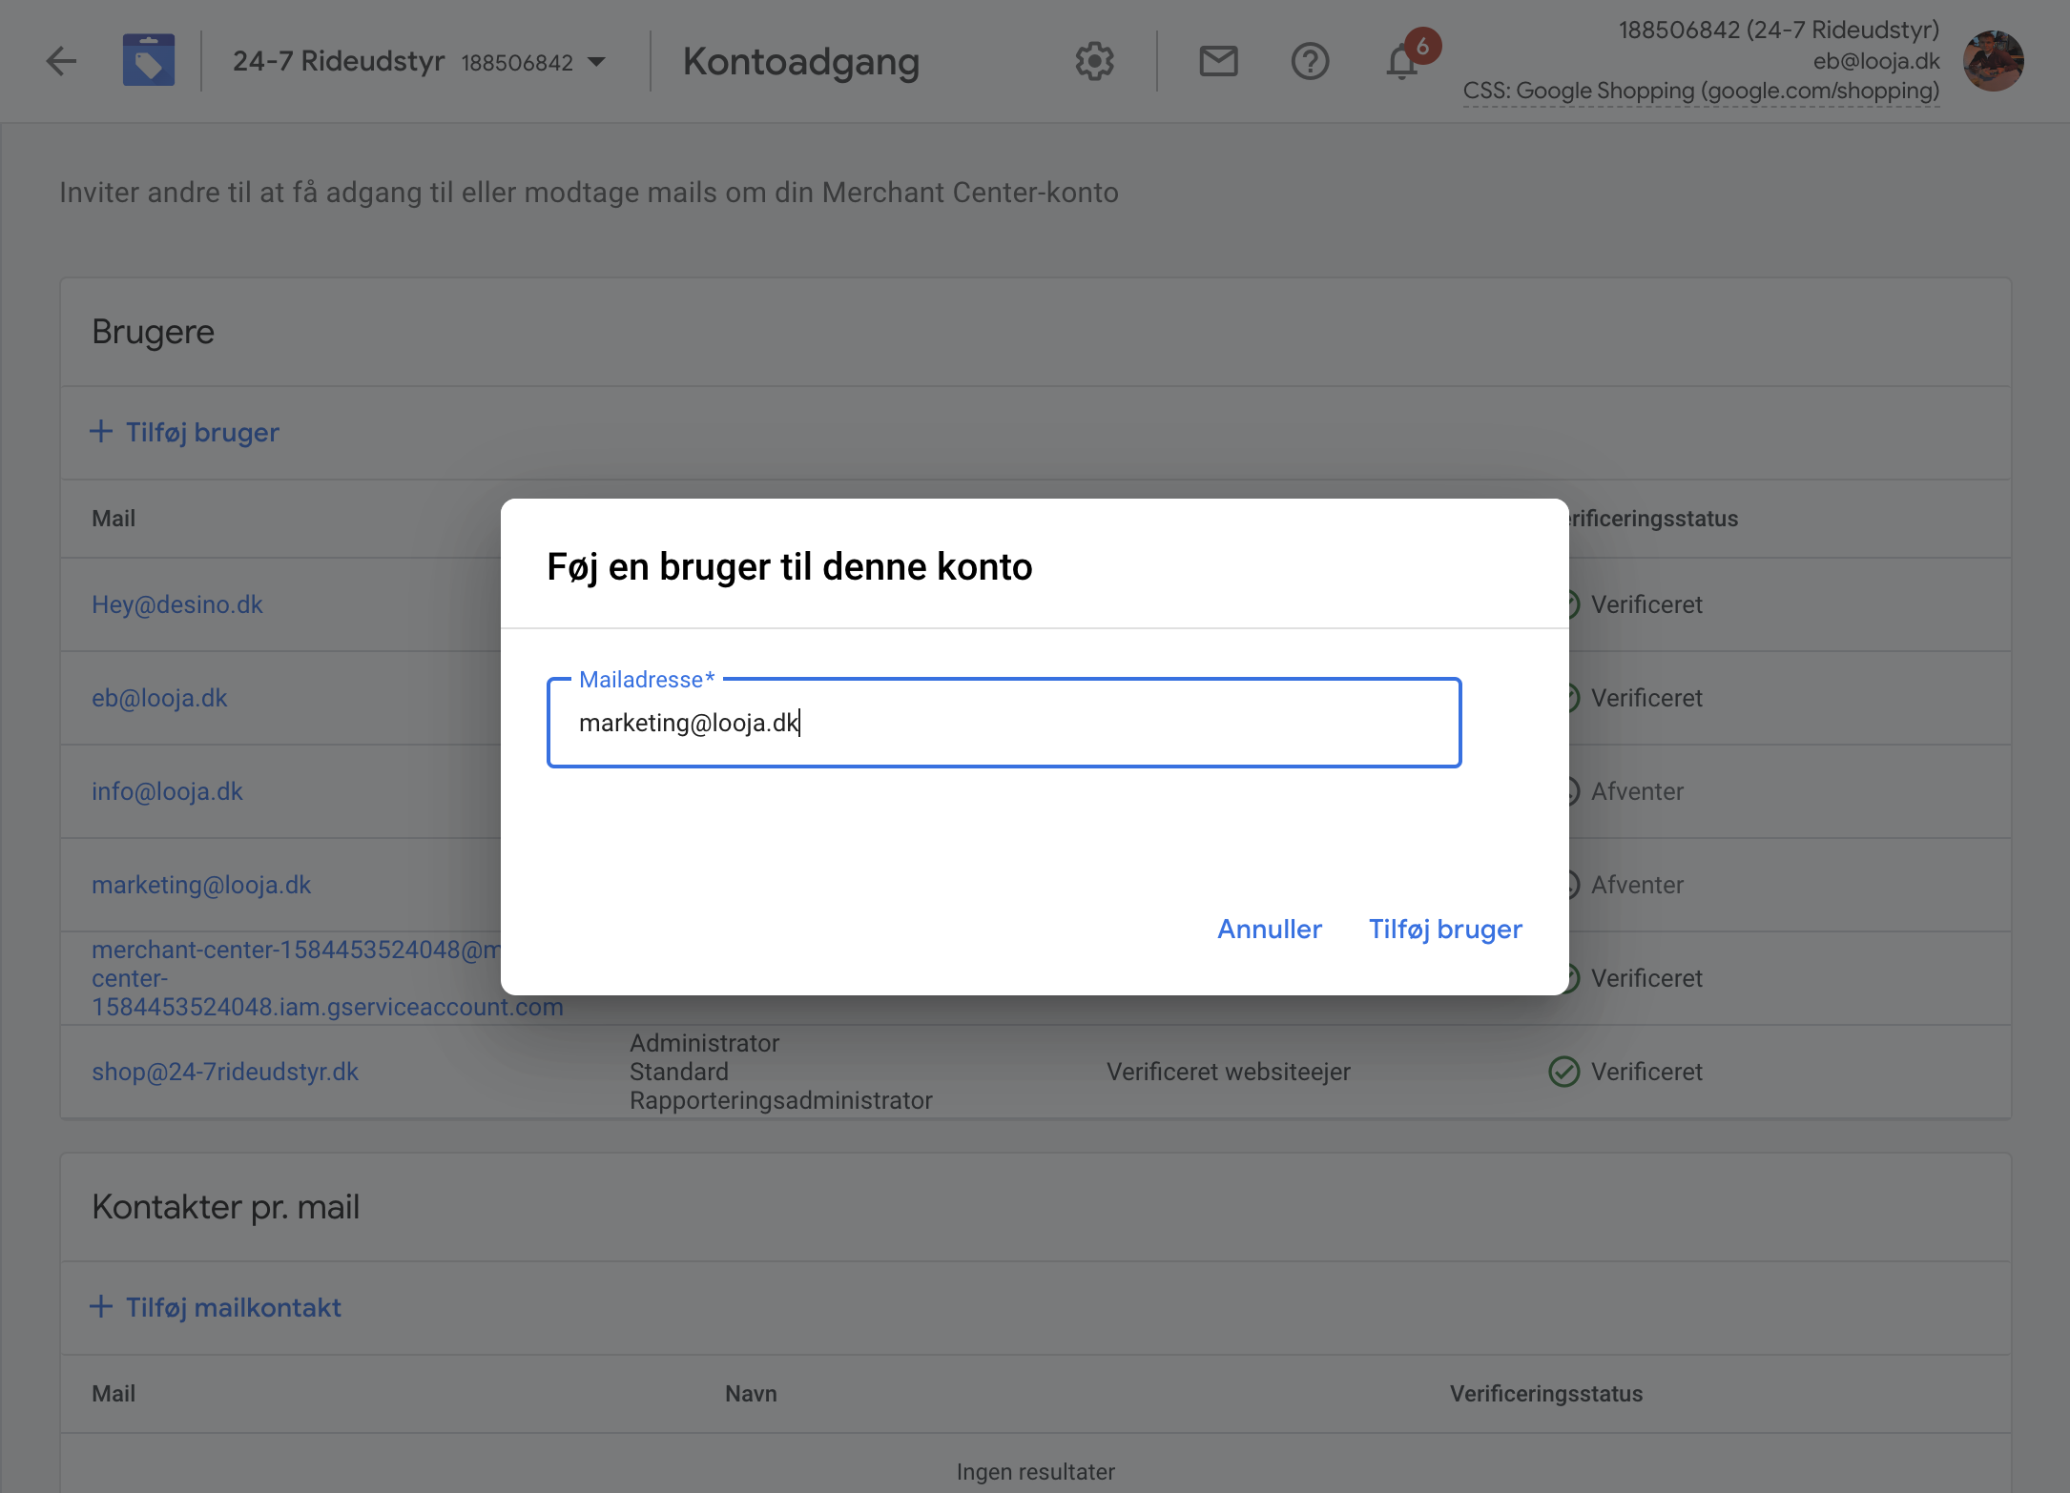Click Tilføj bruger under Brugere
Image resolution: width=2070 pixels, height=1493 pixels.
(202, 433)
